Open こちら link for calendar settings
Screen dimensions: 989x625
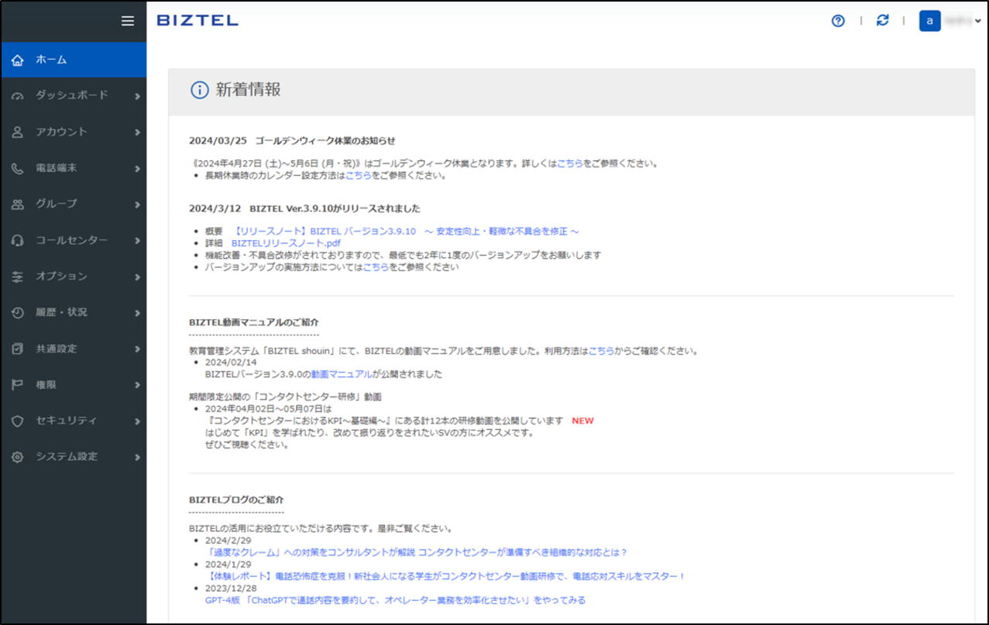pyautogui.click(x=359, y=175)
